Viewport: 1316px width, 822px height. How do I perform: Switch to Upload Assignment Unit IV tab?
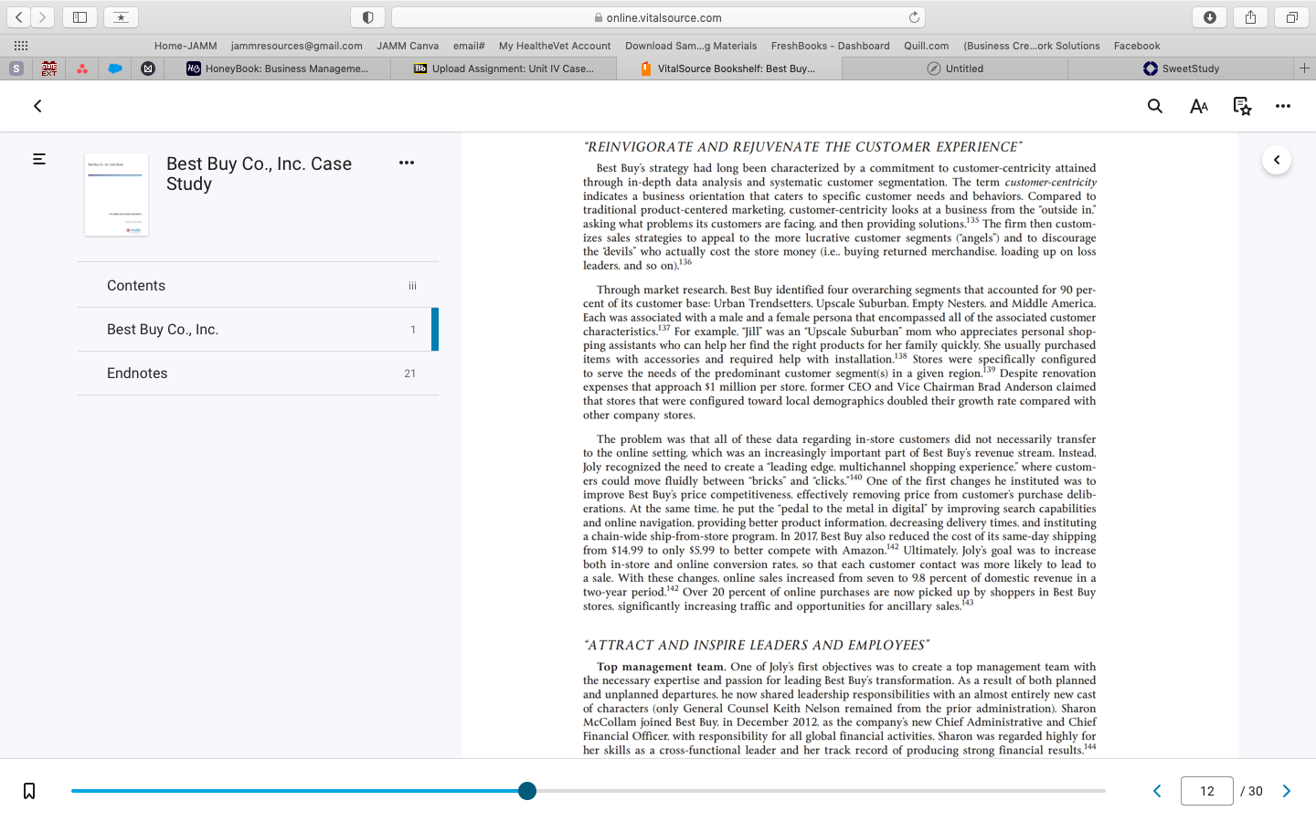(x=504, y=68)
